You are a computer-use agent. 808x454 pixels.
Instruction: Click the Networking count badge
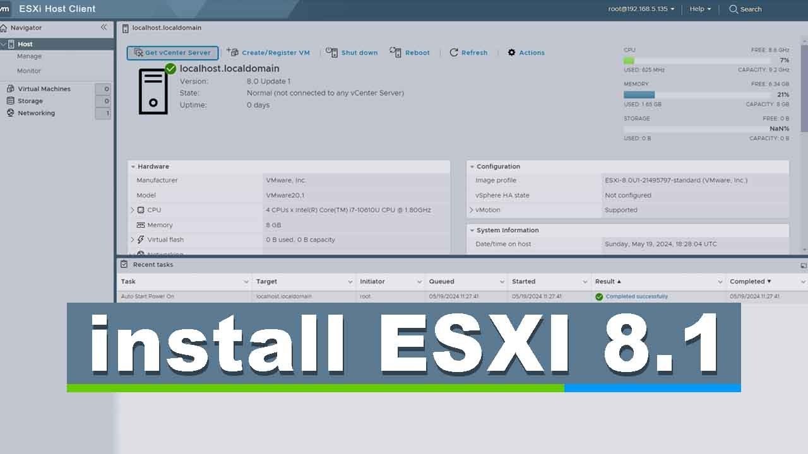[103, 113]
